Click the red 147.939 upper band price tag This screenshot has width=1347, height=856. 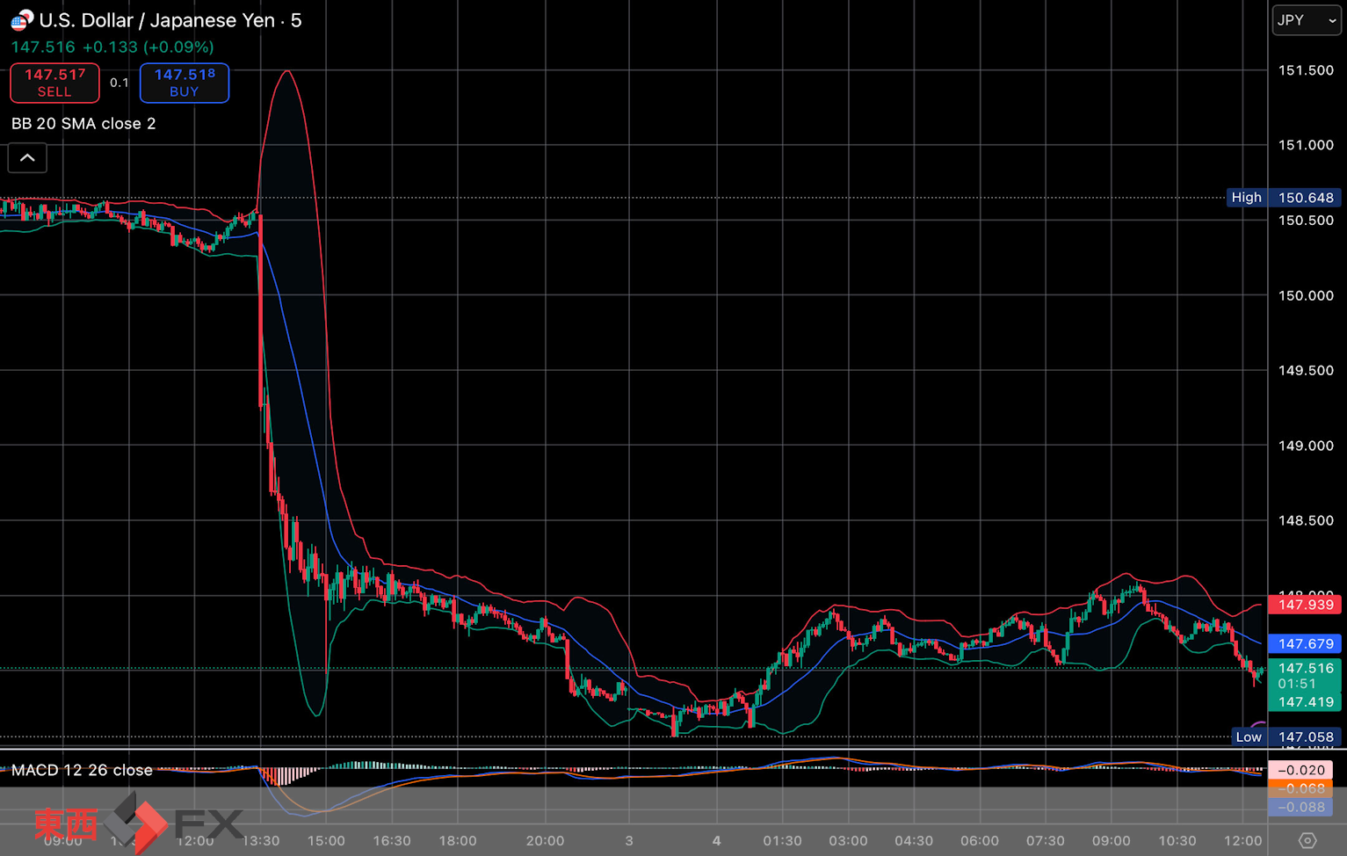click(1305, 605)
